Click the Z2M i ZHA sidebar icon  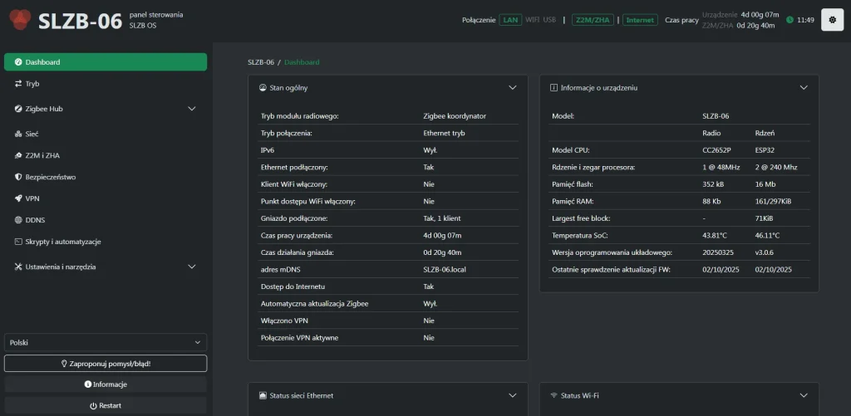point(18,155)
